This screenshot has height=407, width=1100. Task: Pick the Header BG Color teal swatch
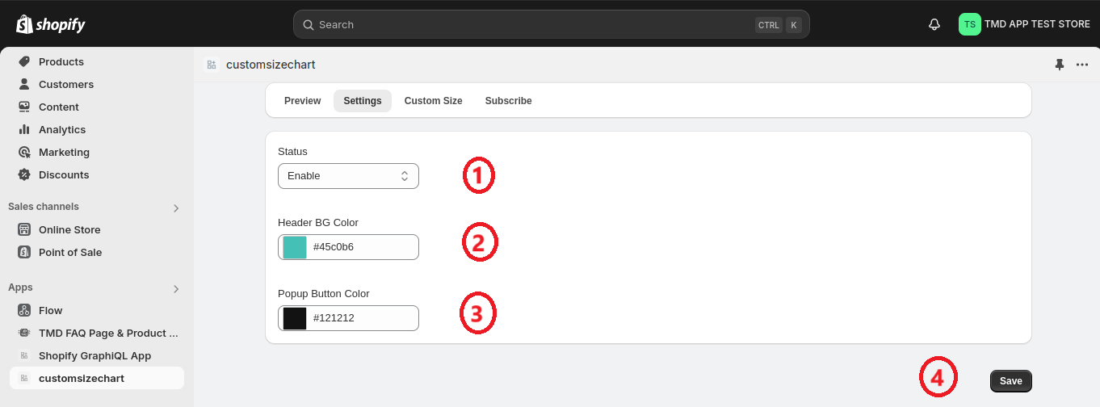pos(295,247)
